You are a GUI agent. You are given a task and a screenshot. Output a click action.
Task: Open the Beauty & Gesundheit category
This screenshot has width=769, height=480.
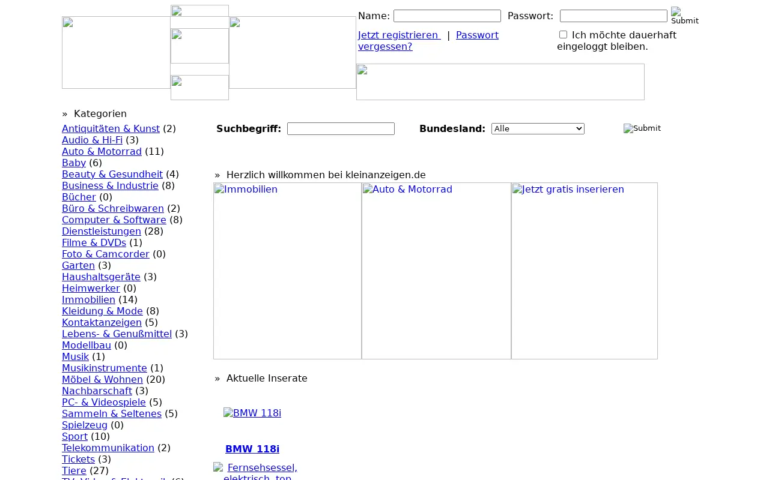112,174
